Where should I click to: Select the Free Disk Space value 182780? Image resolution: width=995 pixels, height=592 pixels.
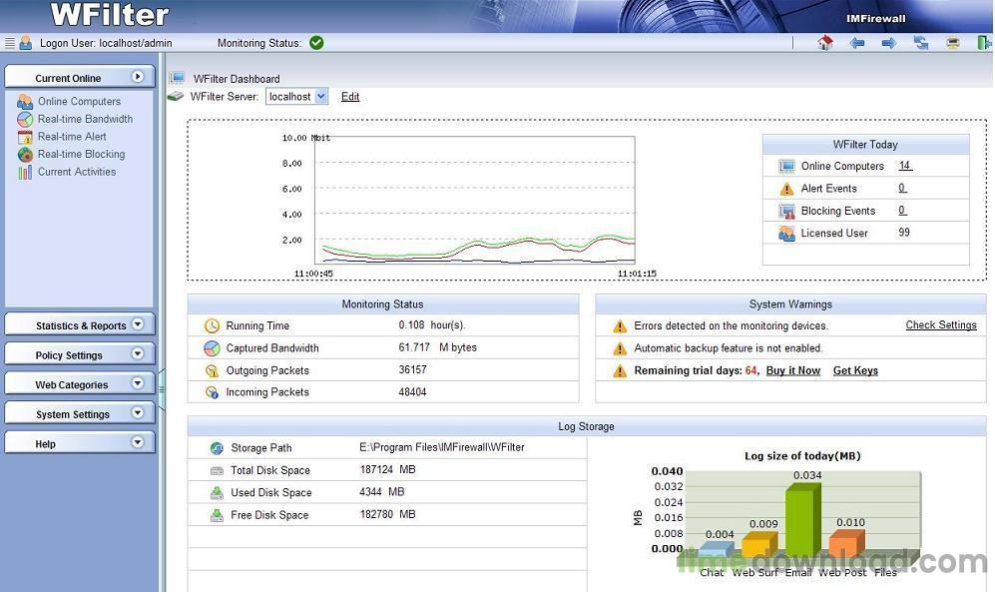pyautogui.click(x=377, y=514)
